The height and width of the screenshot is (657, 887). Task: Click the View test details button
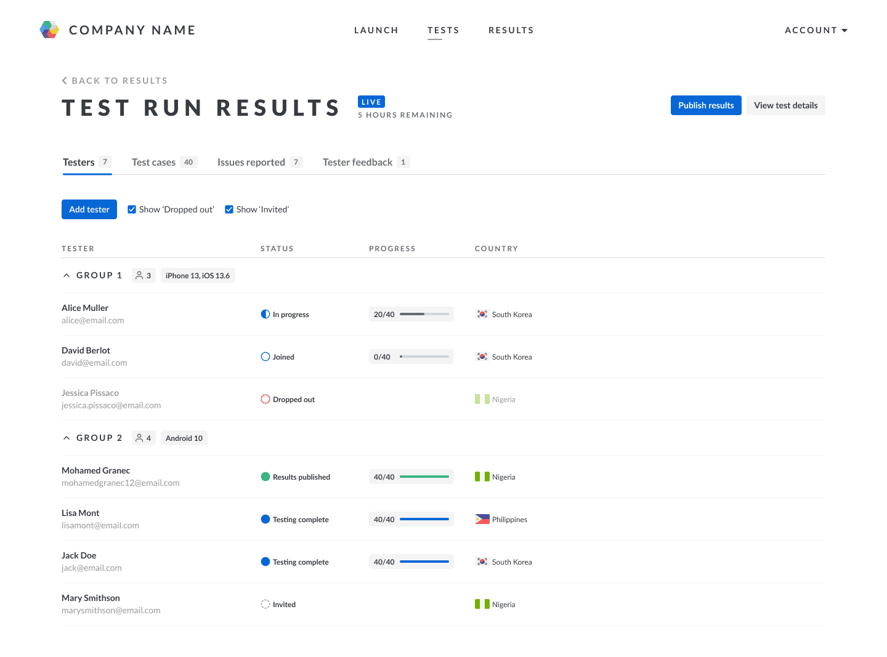pos(786,105)
